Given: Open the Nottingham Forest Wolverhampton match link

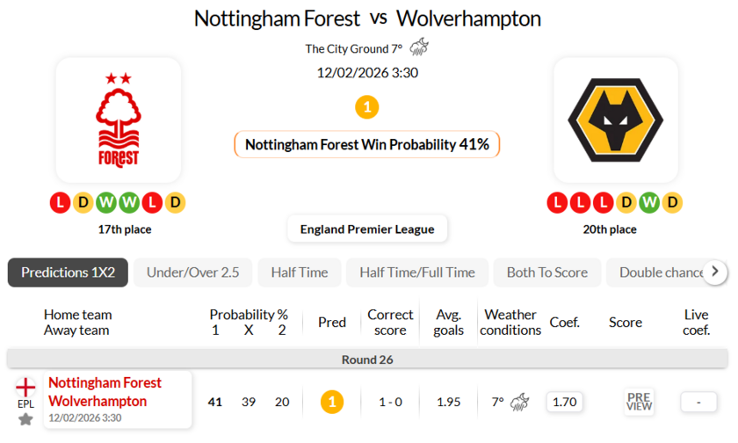Looking at the screenshot, I should click(x=105, y=392).
